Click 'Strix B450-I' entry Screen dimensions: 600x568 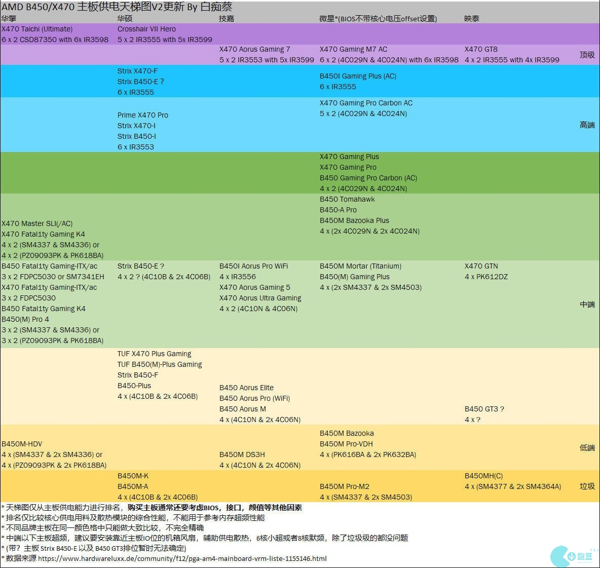tap(137, 136)
